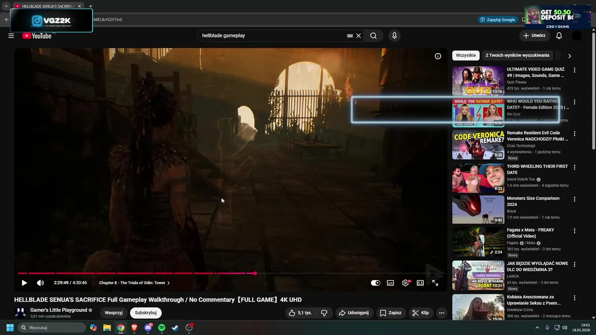
Task: Open Monsters Size Comparison 2024 thumbnail
Action: pos(478,210)
